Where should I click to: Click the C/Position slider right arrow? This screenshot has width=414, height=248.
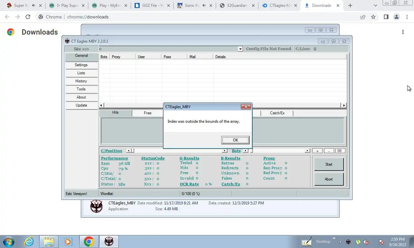(x=224, y=151)
